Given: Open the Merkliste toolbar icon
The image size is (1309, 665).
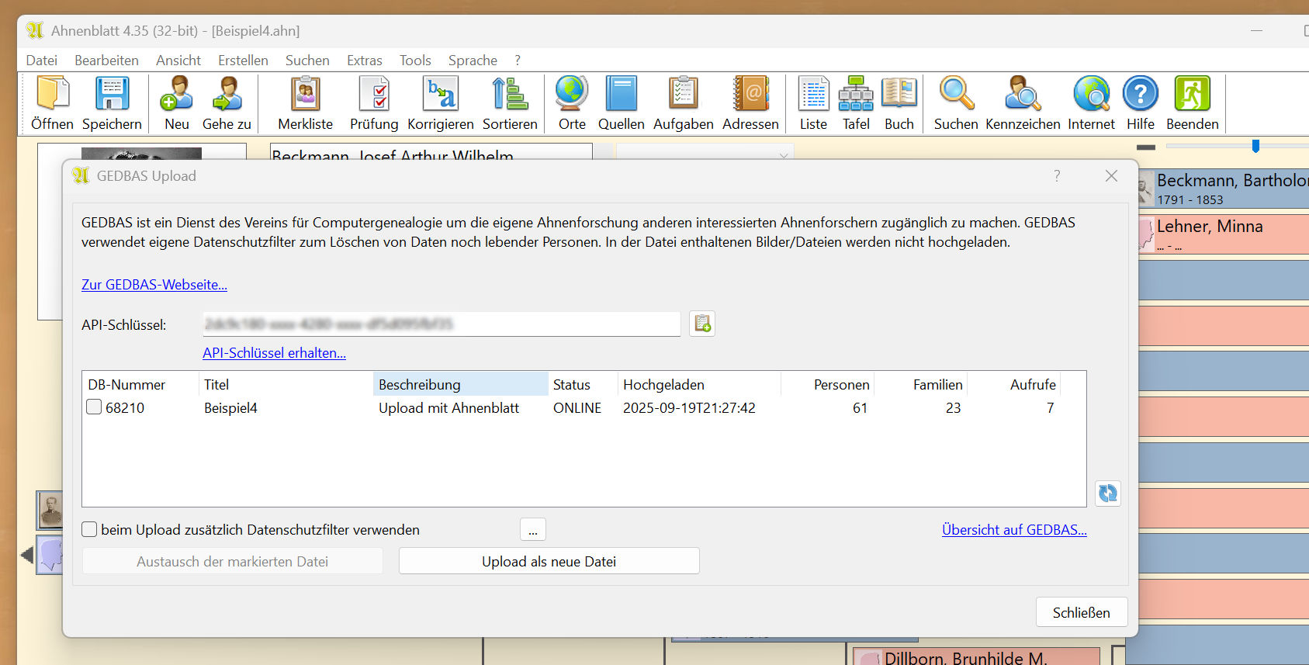Looking at the screenshot, I should (x=305, y=95).
